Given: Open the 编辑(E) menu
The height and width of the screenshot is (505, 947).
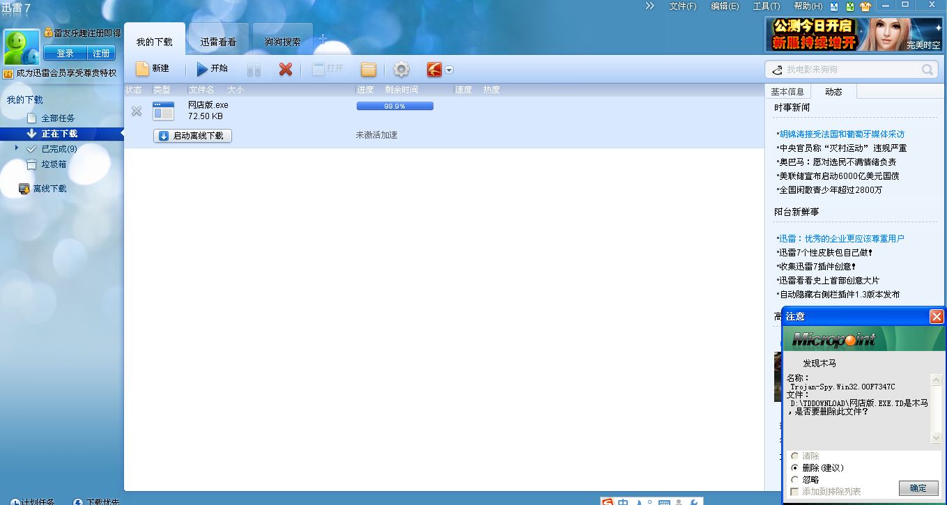Looking at the screenshot, I should (725, 6).
